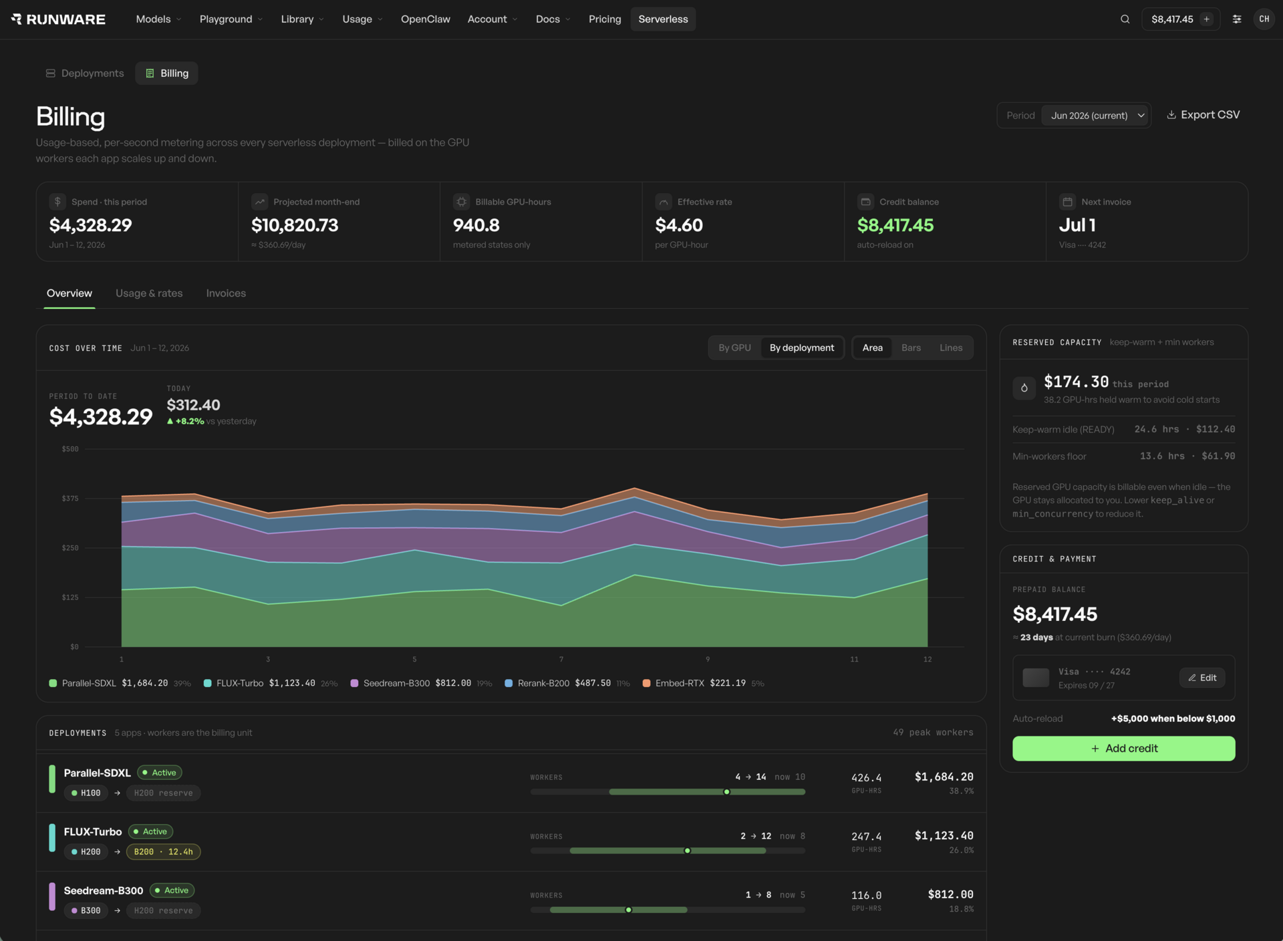This screenshot has width=1283, height=941.
Task: Click the gauge icon on Effective rate
Action: click(x=664, y=201)
